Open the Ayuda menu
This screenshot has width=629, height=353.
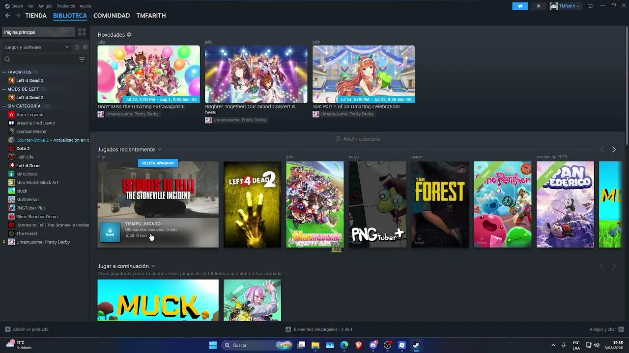(x=86, y=6)
